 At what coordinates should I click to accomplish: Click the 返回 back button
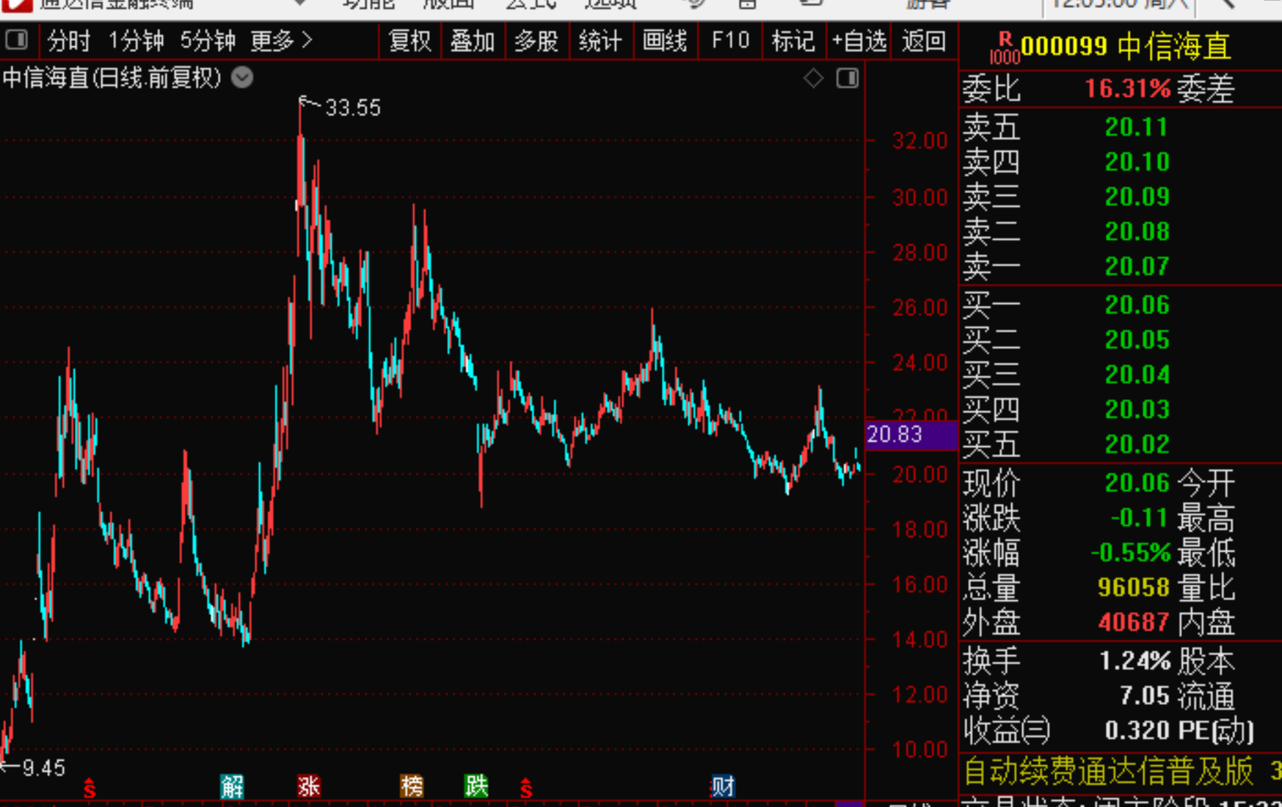(924, 41)
